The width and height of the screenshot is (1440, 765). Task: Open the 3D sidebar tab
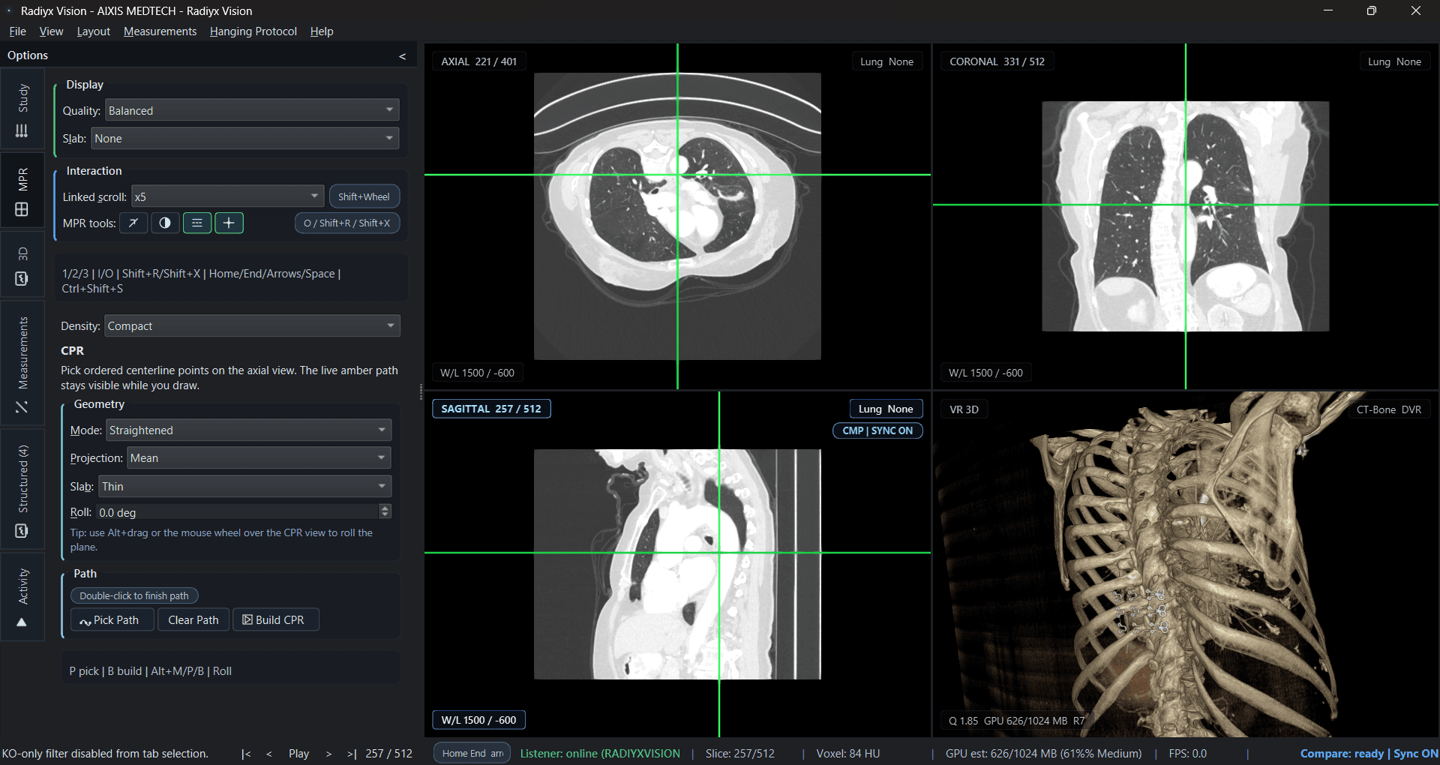tap(22, 266)
